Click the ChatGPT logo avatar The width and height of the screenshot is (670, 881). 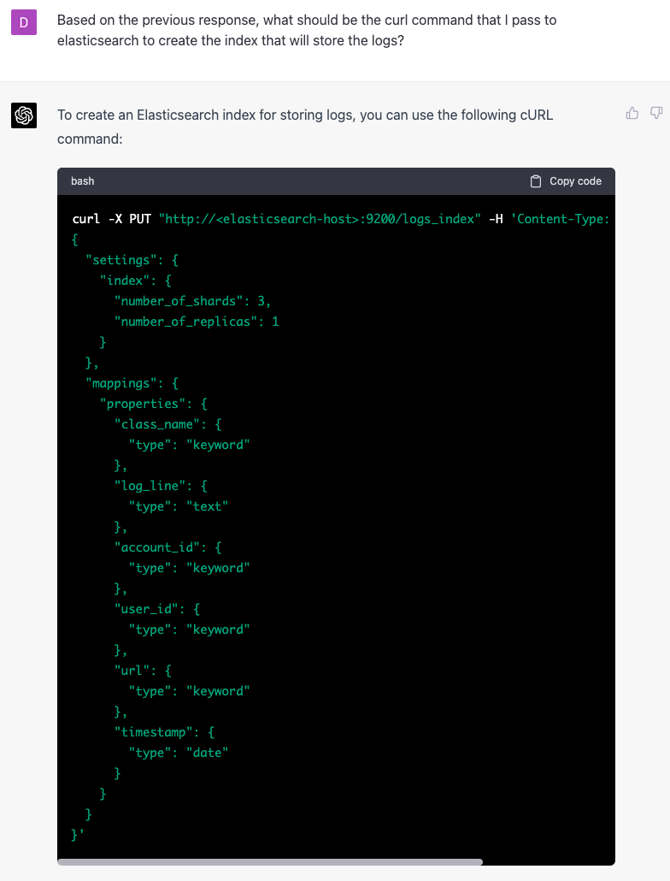point(24,115)
